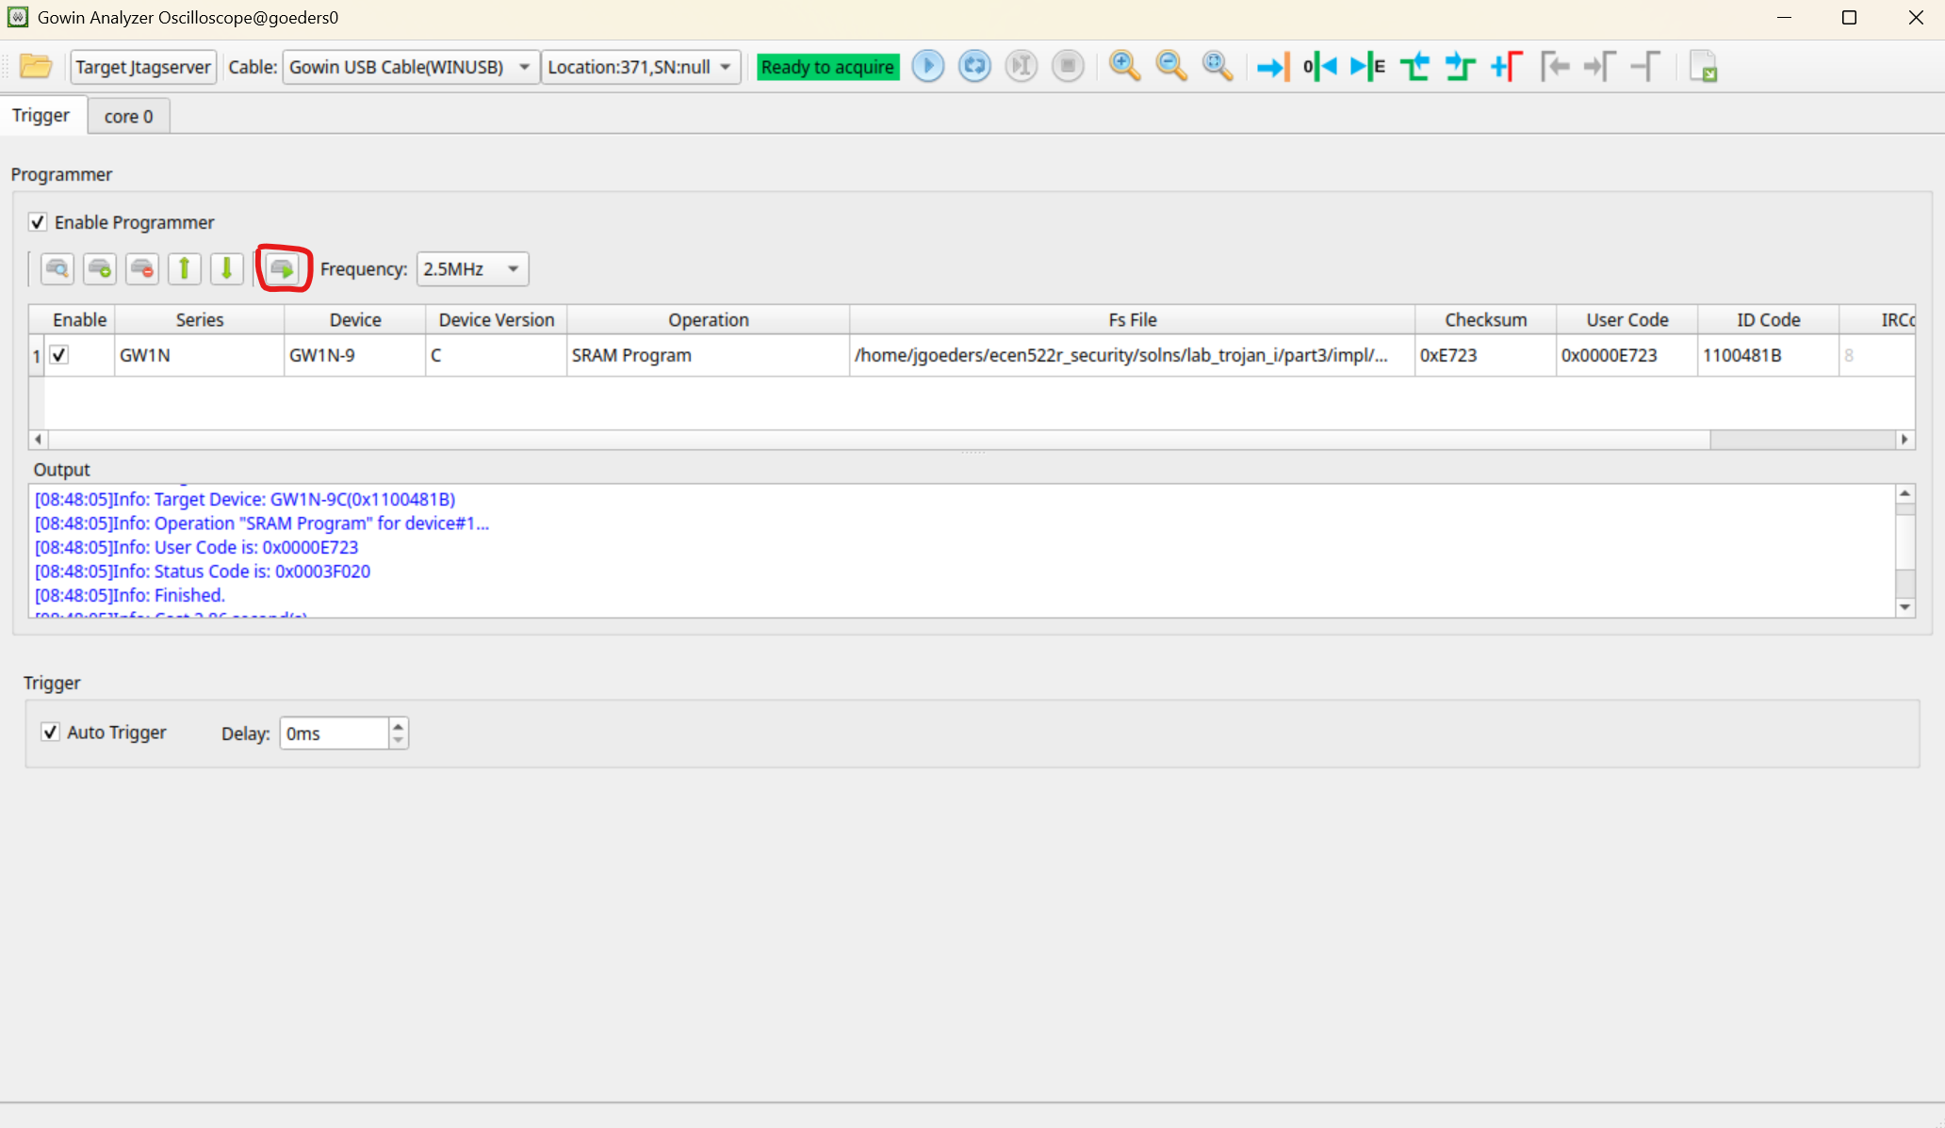The width and height of the screenshot is (1945, 1128).
Task: Decrease Delay with the down stepper arrow
Action: click(399, 741)
